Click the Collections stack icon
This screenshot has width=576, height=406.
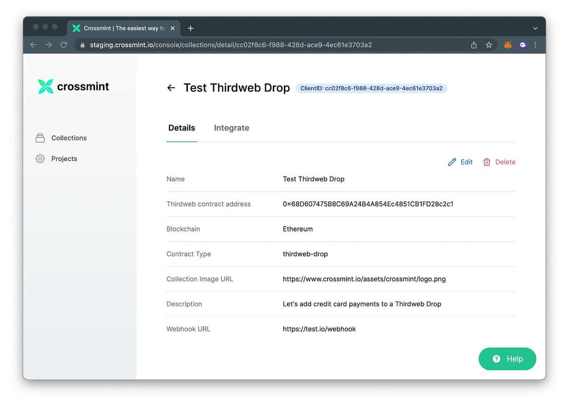[x=40, y=138]
